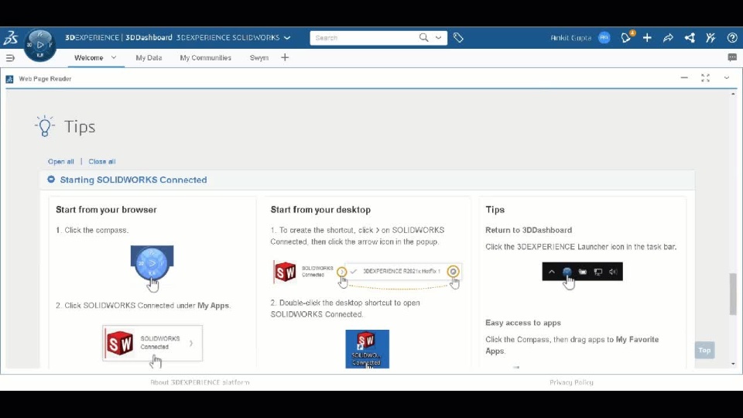Image resolution: width=743 pixels, height=418 pixels.
Task: Open the Web Page Reader widget menu chevron
Action: 727,77
